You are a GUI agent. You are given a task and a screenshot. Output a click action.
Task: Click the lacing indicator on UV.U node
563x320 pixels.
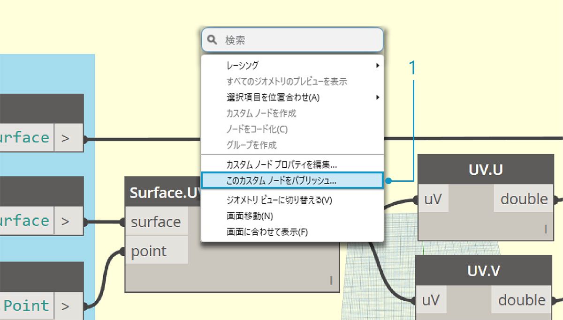tap(546, 230)
